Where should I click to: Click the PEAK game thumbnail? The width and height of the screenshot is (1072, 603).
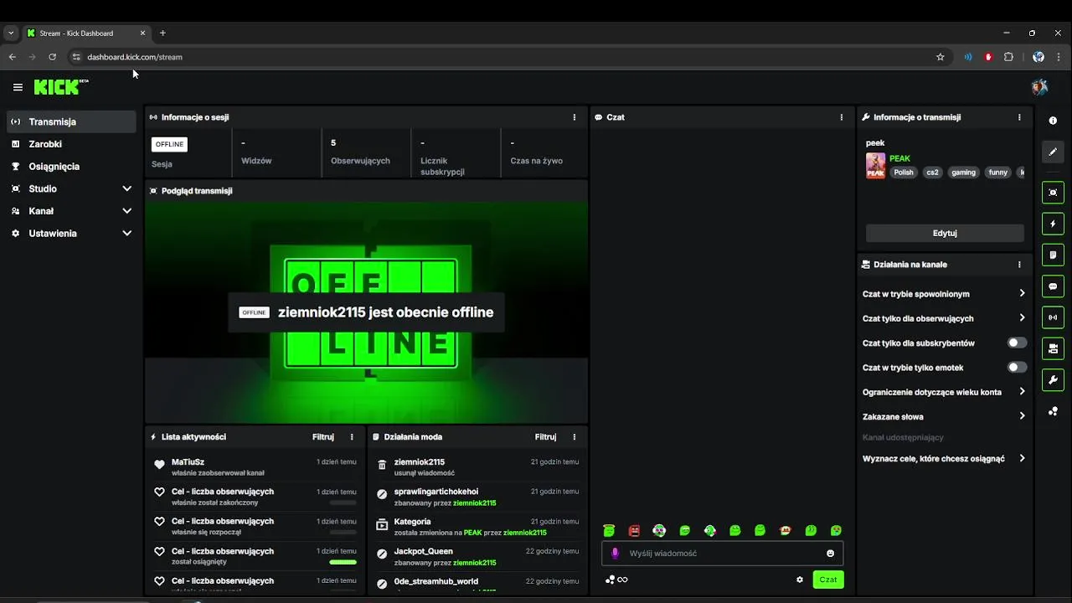[x=875, y=166]
